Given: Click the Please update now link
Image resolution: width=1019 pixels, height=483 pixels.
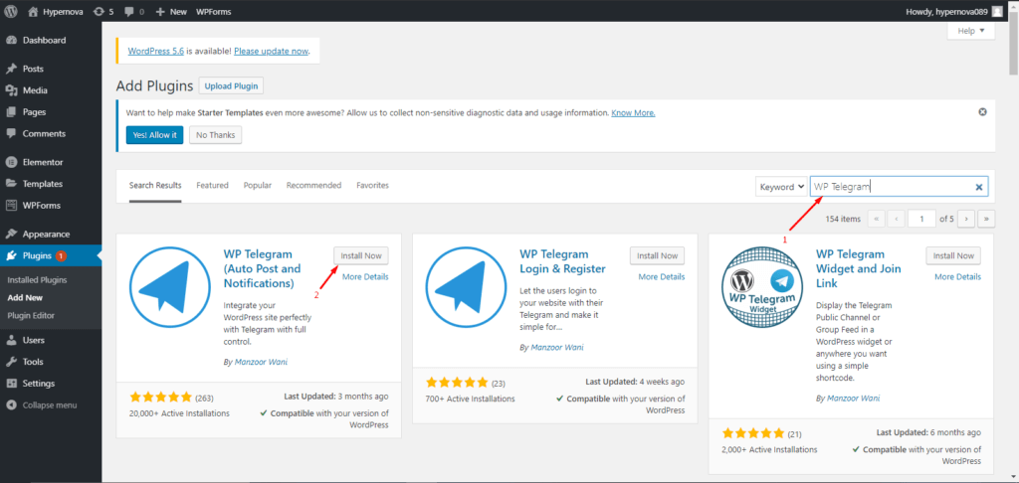Looking at the screenshot, I should pyautogui.click(x=271, y=51).
